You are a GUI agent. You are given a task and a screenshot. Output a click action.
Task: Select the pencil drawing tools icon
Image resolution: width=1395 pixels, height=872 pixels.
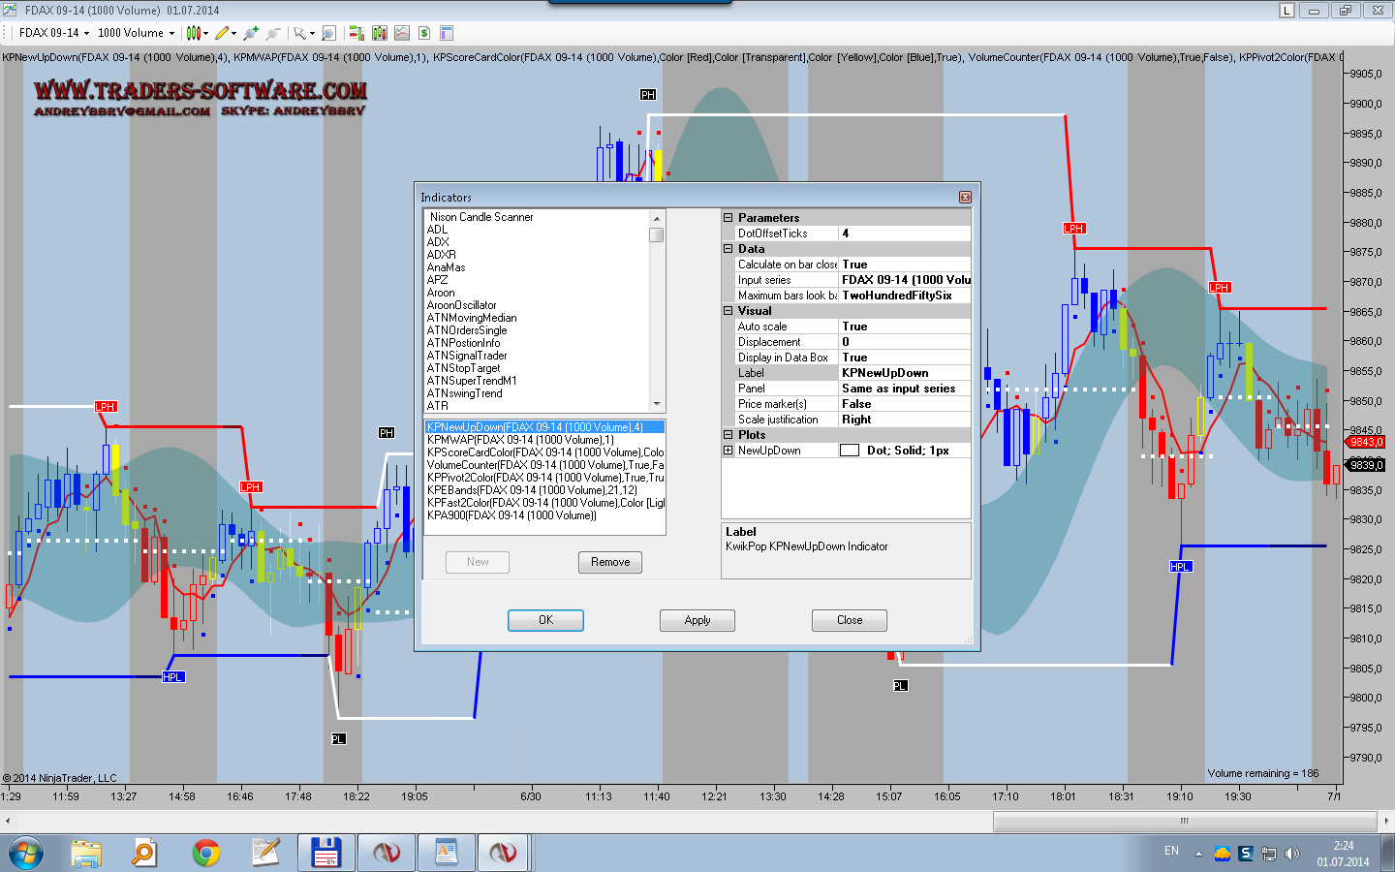point(222,33)
